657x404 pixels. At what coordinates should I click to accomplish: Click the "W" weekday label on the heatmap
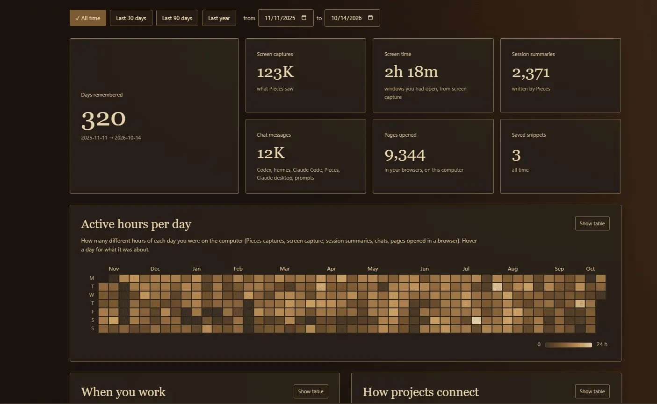coord(92,295)
